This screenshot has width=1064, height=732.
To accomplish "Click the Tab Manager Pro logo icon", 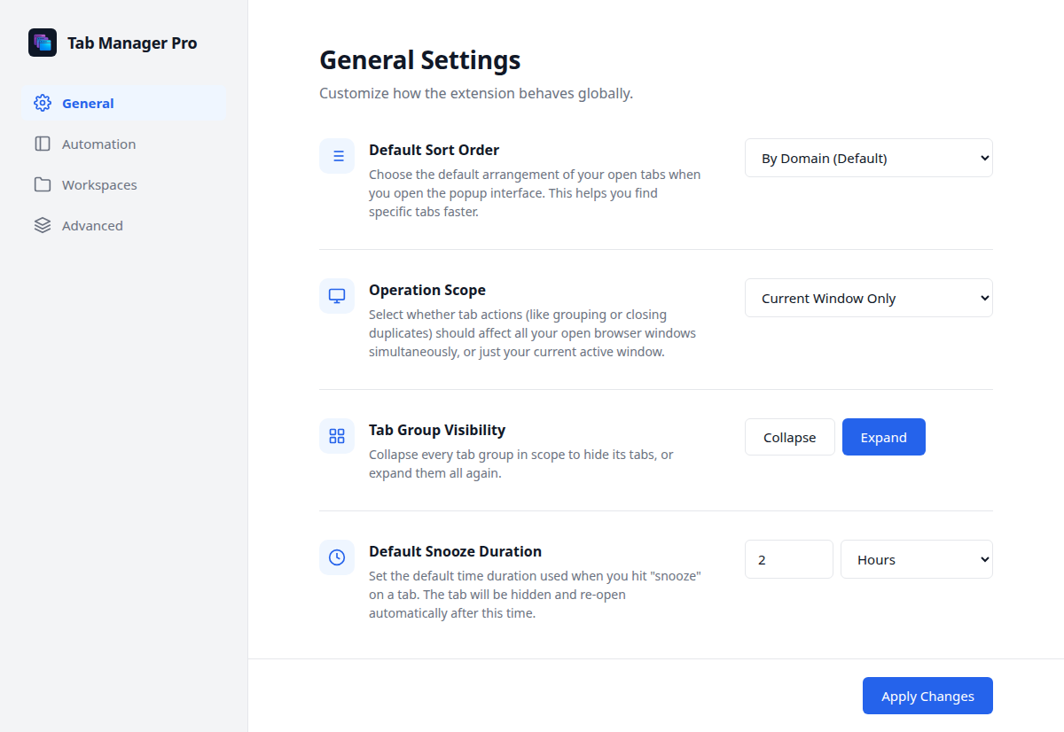I will tap(43, 43).
